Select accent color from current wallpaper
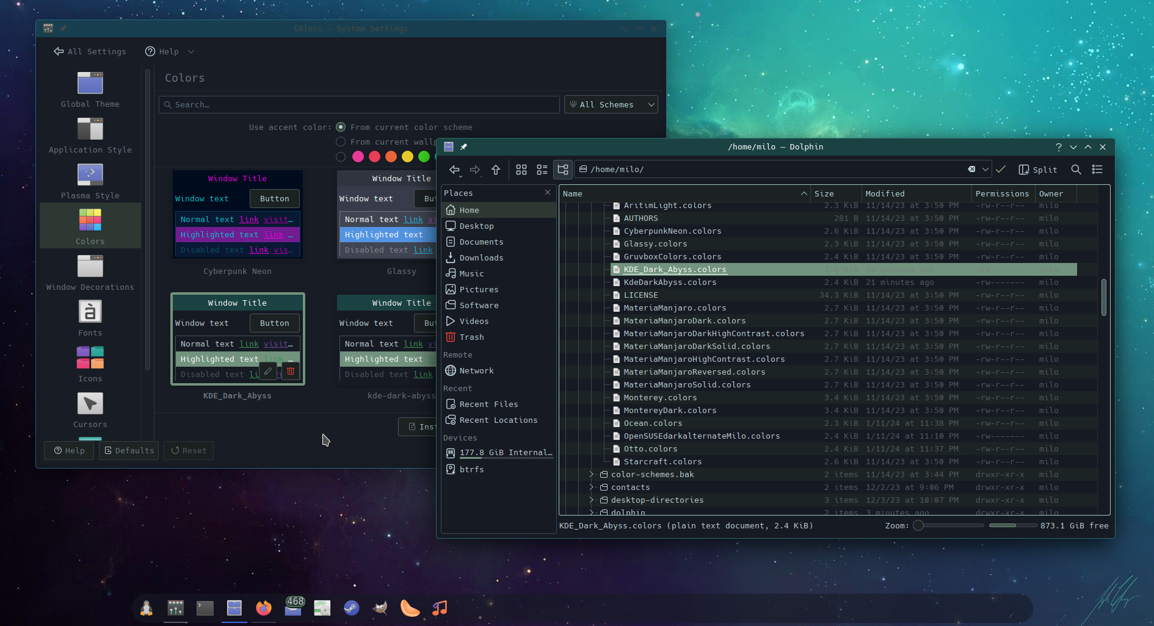The image size is (1154, 626). [341, 142]
